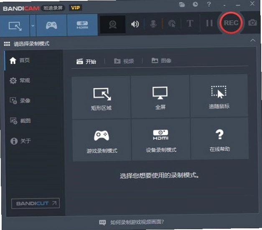Click the speech bubble icon in bottom bar
The image size is (262, 230).
coord(102,222)
